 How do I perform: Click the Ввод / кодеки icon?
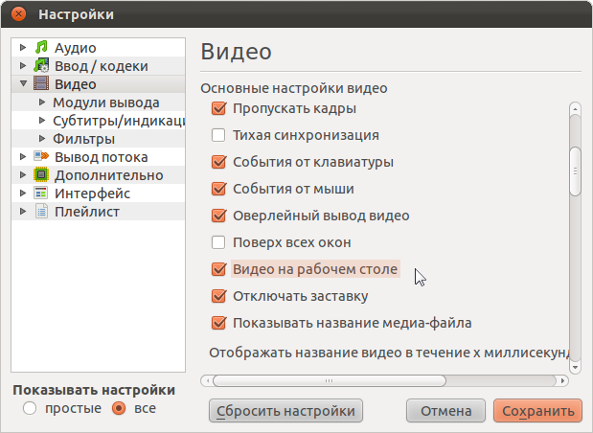pos(41,65)
